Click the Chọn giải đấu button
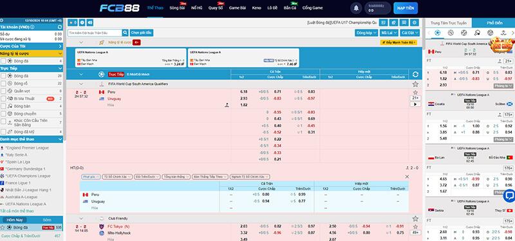The image size is (515, 241). (x=142, y=33)
